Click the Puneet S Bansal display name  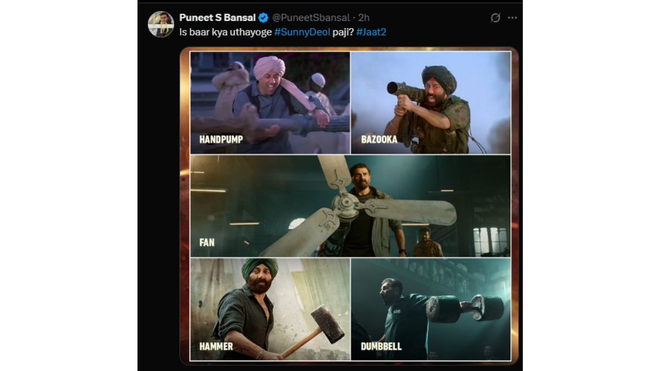[218, 18]
